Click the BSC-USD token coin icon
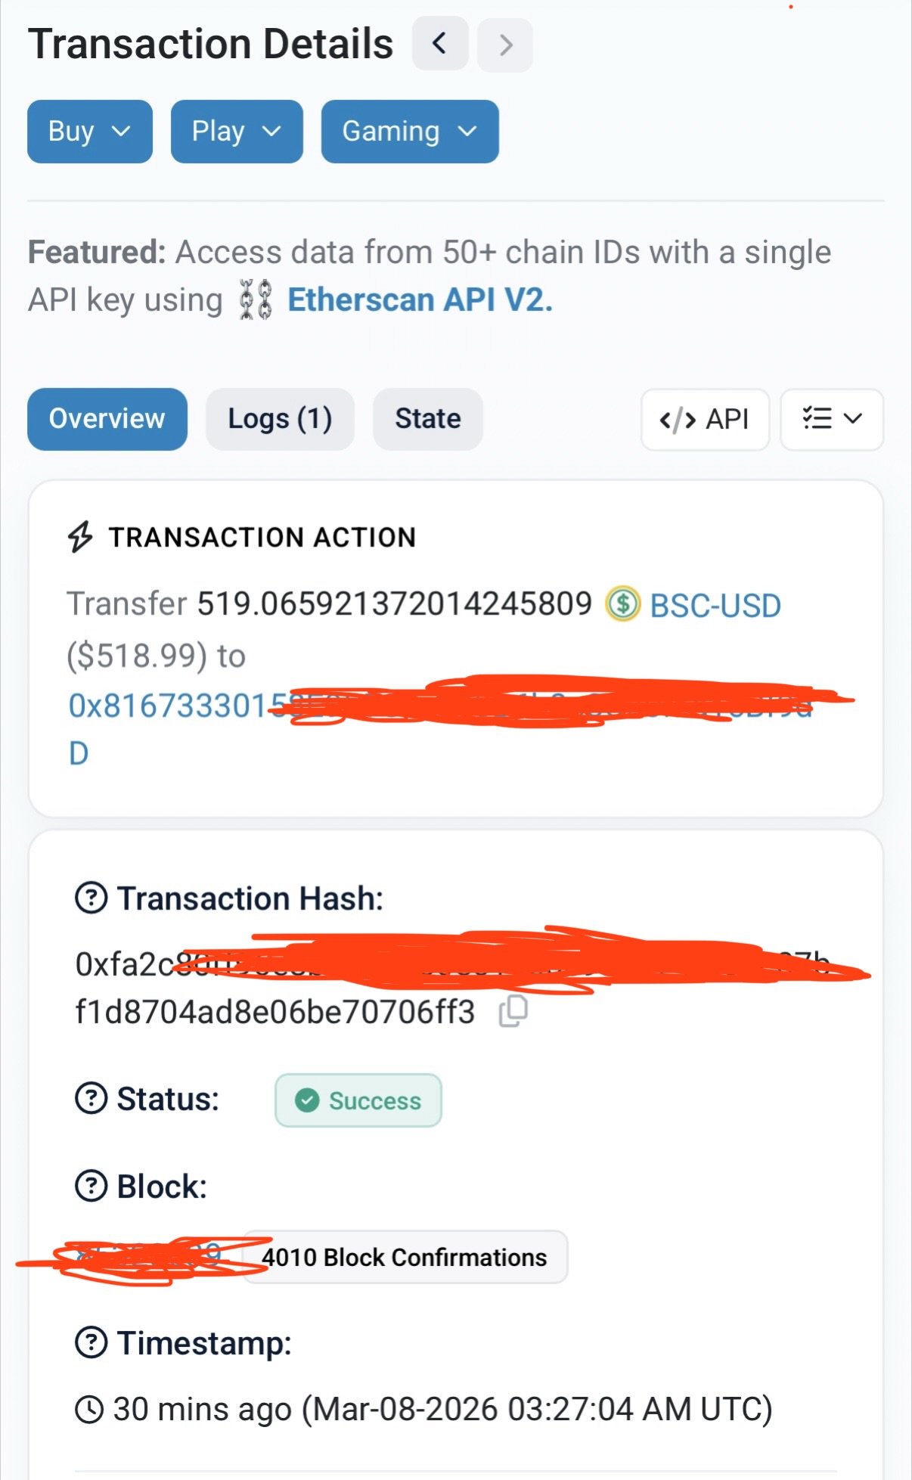The image size is (912, 1480). pos(622,604)
